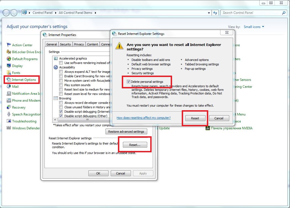
Task: Click All Control Panel Items breadcrumb
Action: [x=75, y=13]
